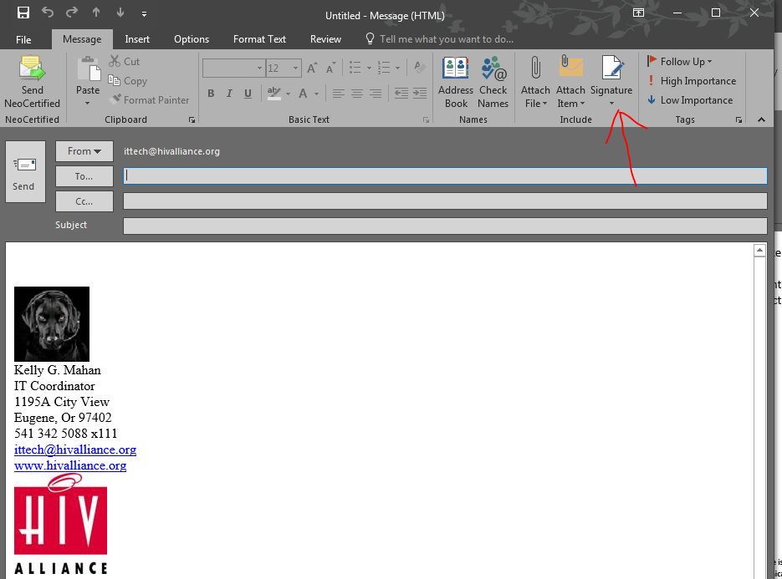782x579 pixels.
Task: Click the Tell me what you want search box
Action: (x=439, y=39)
